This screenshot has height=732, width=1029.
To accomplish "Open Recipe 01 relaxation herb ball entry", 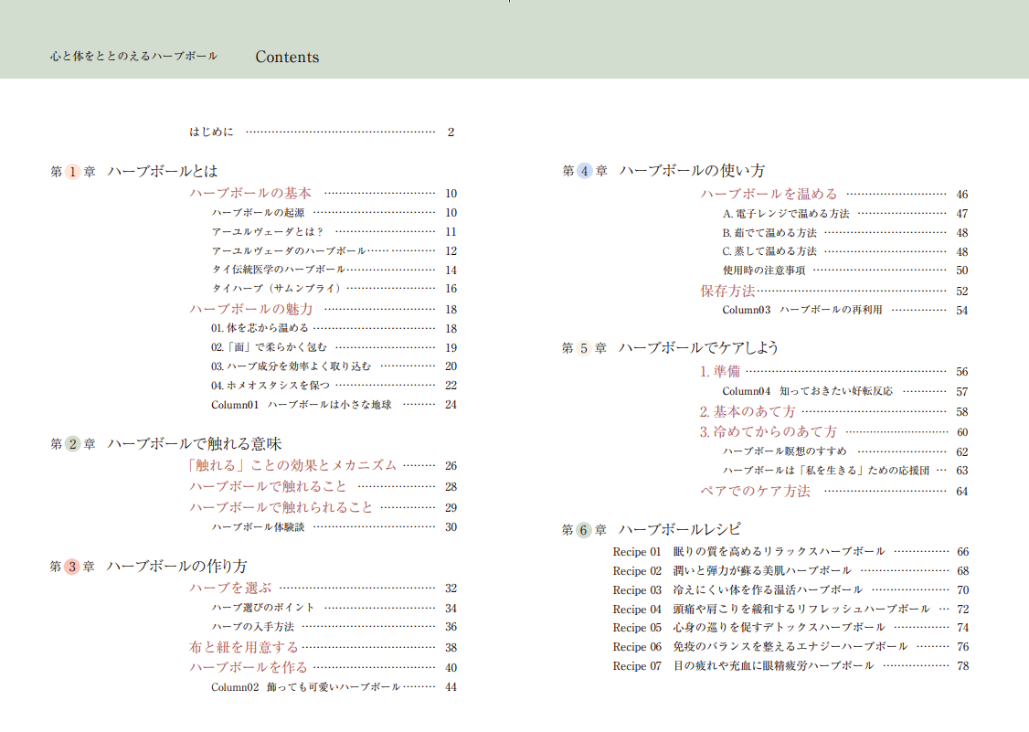I will point(748,552).
